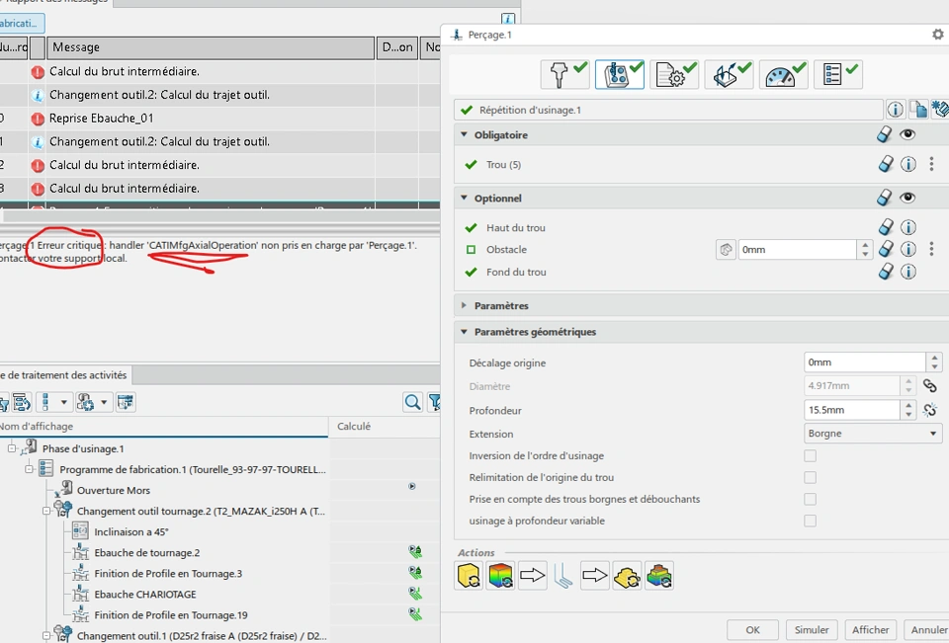The width and height of the screenshot is (949, 643).
Task: Click the yellow cube refresh action icon
Action: 469,575
